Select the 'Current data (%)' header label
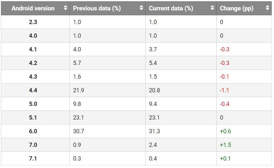This screenshot has width=274, height=168. coord(171,8)
